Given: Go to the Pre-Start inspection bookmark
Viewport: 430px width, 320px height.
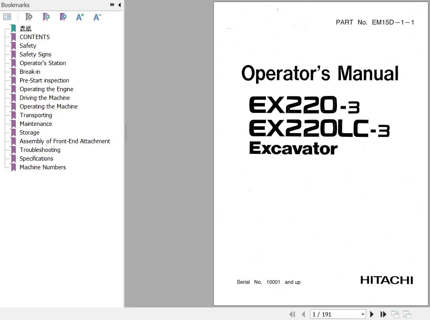Looking at the screenshot, I should (45, 80).
